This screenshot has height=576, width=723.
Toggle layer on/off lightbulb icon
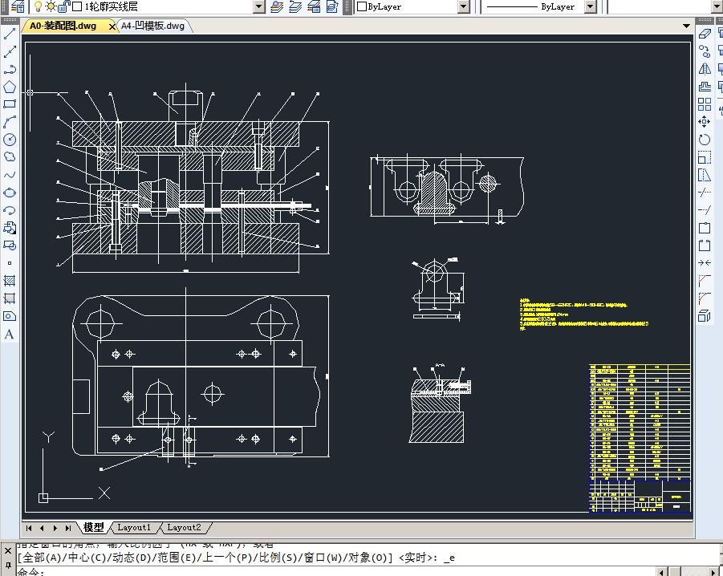tap(37, 6)
